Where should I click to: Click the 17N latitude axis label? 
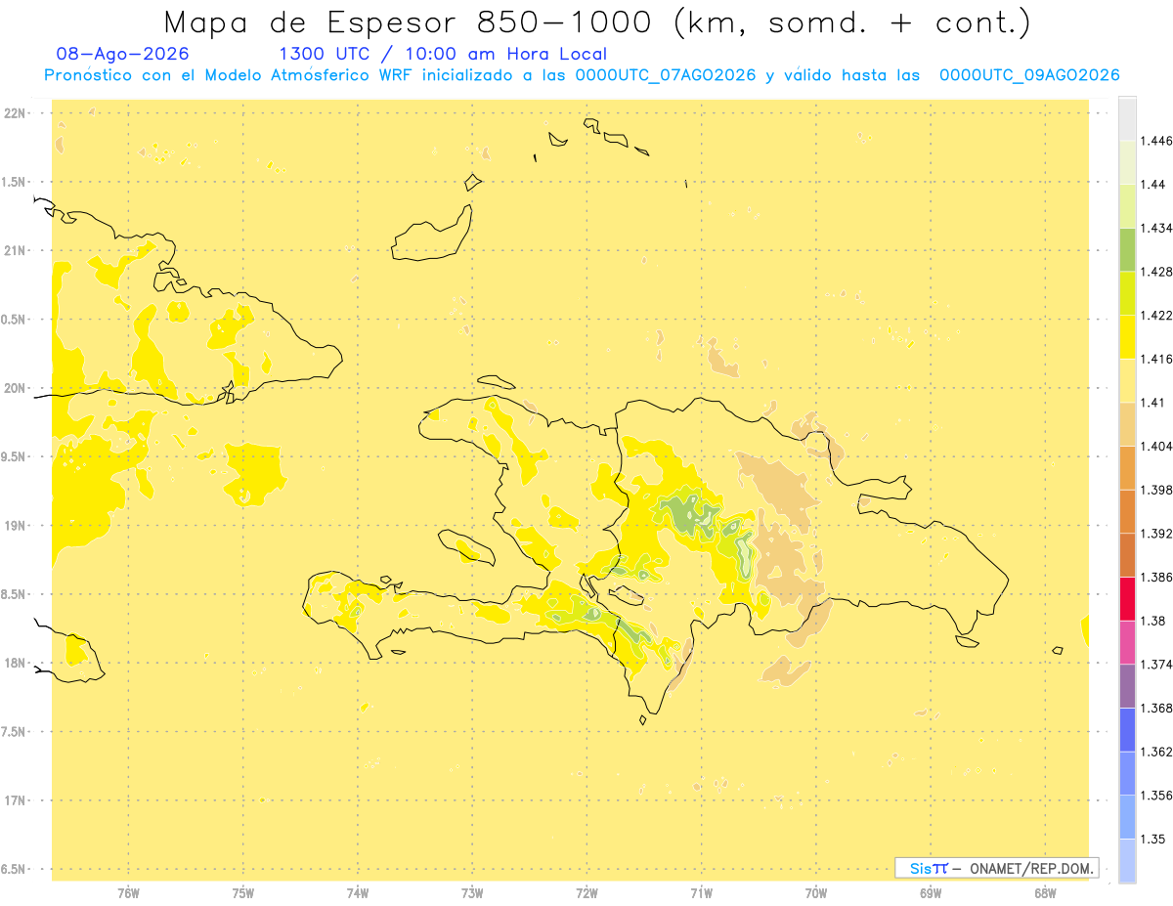(16, 800)
